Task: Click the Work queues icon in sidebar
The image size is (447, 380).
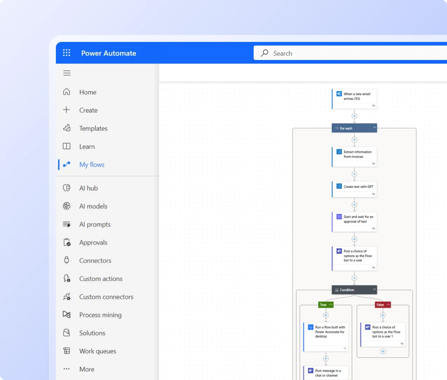Action: coord(67,351)
